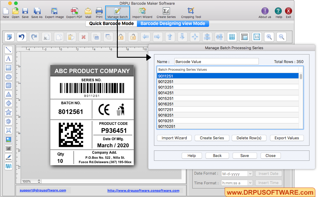This screenshot has height=197, width=318.
Task: Open the Cropping Tool
Action: 191,13
